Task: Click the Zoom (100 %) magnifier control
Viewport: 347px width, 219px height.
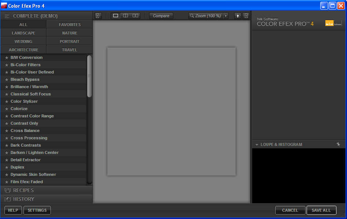Action: click(x=206, y=16)
